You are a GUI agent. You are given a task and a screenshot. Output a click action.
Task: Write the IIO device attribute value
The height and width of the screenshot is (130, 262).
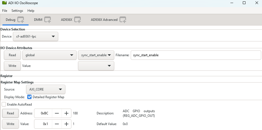12,66
